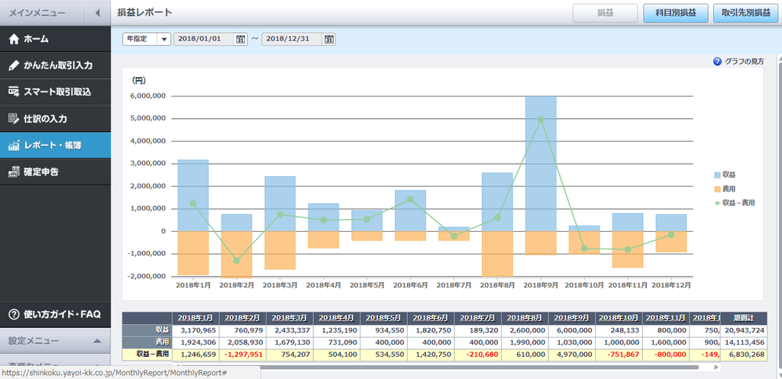Open the 年指定 period dropdown
This screenshot has width=782, height=379.
[147, 39]
